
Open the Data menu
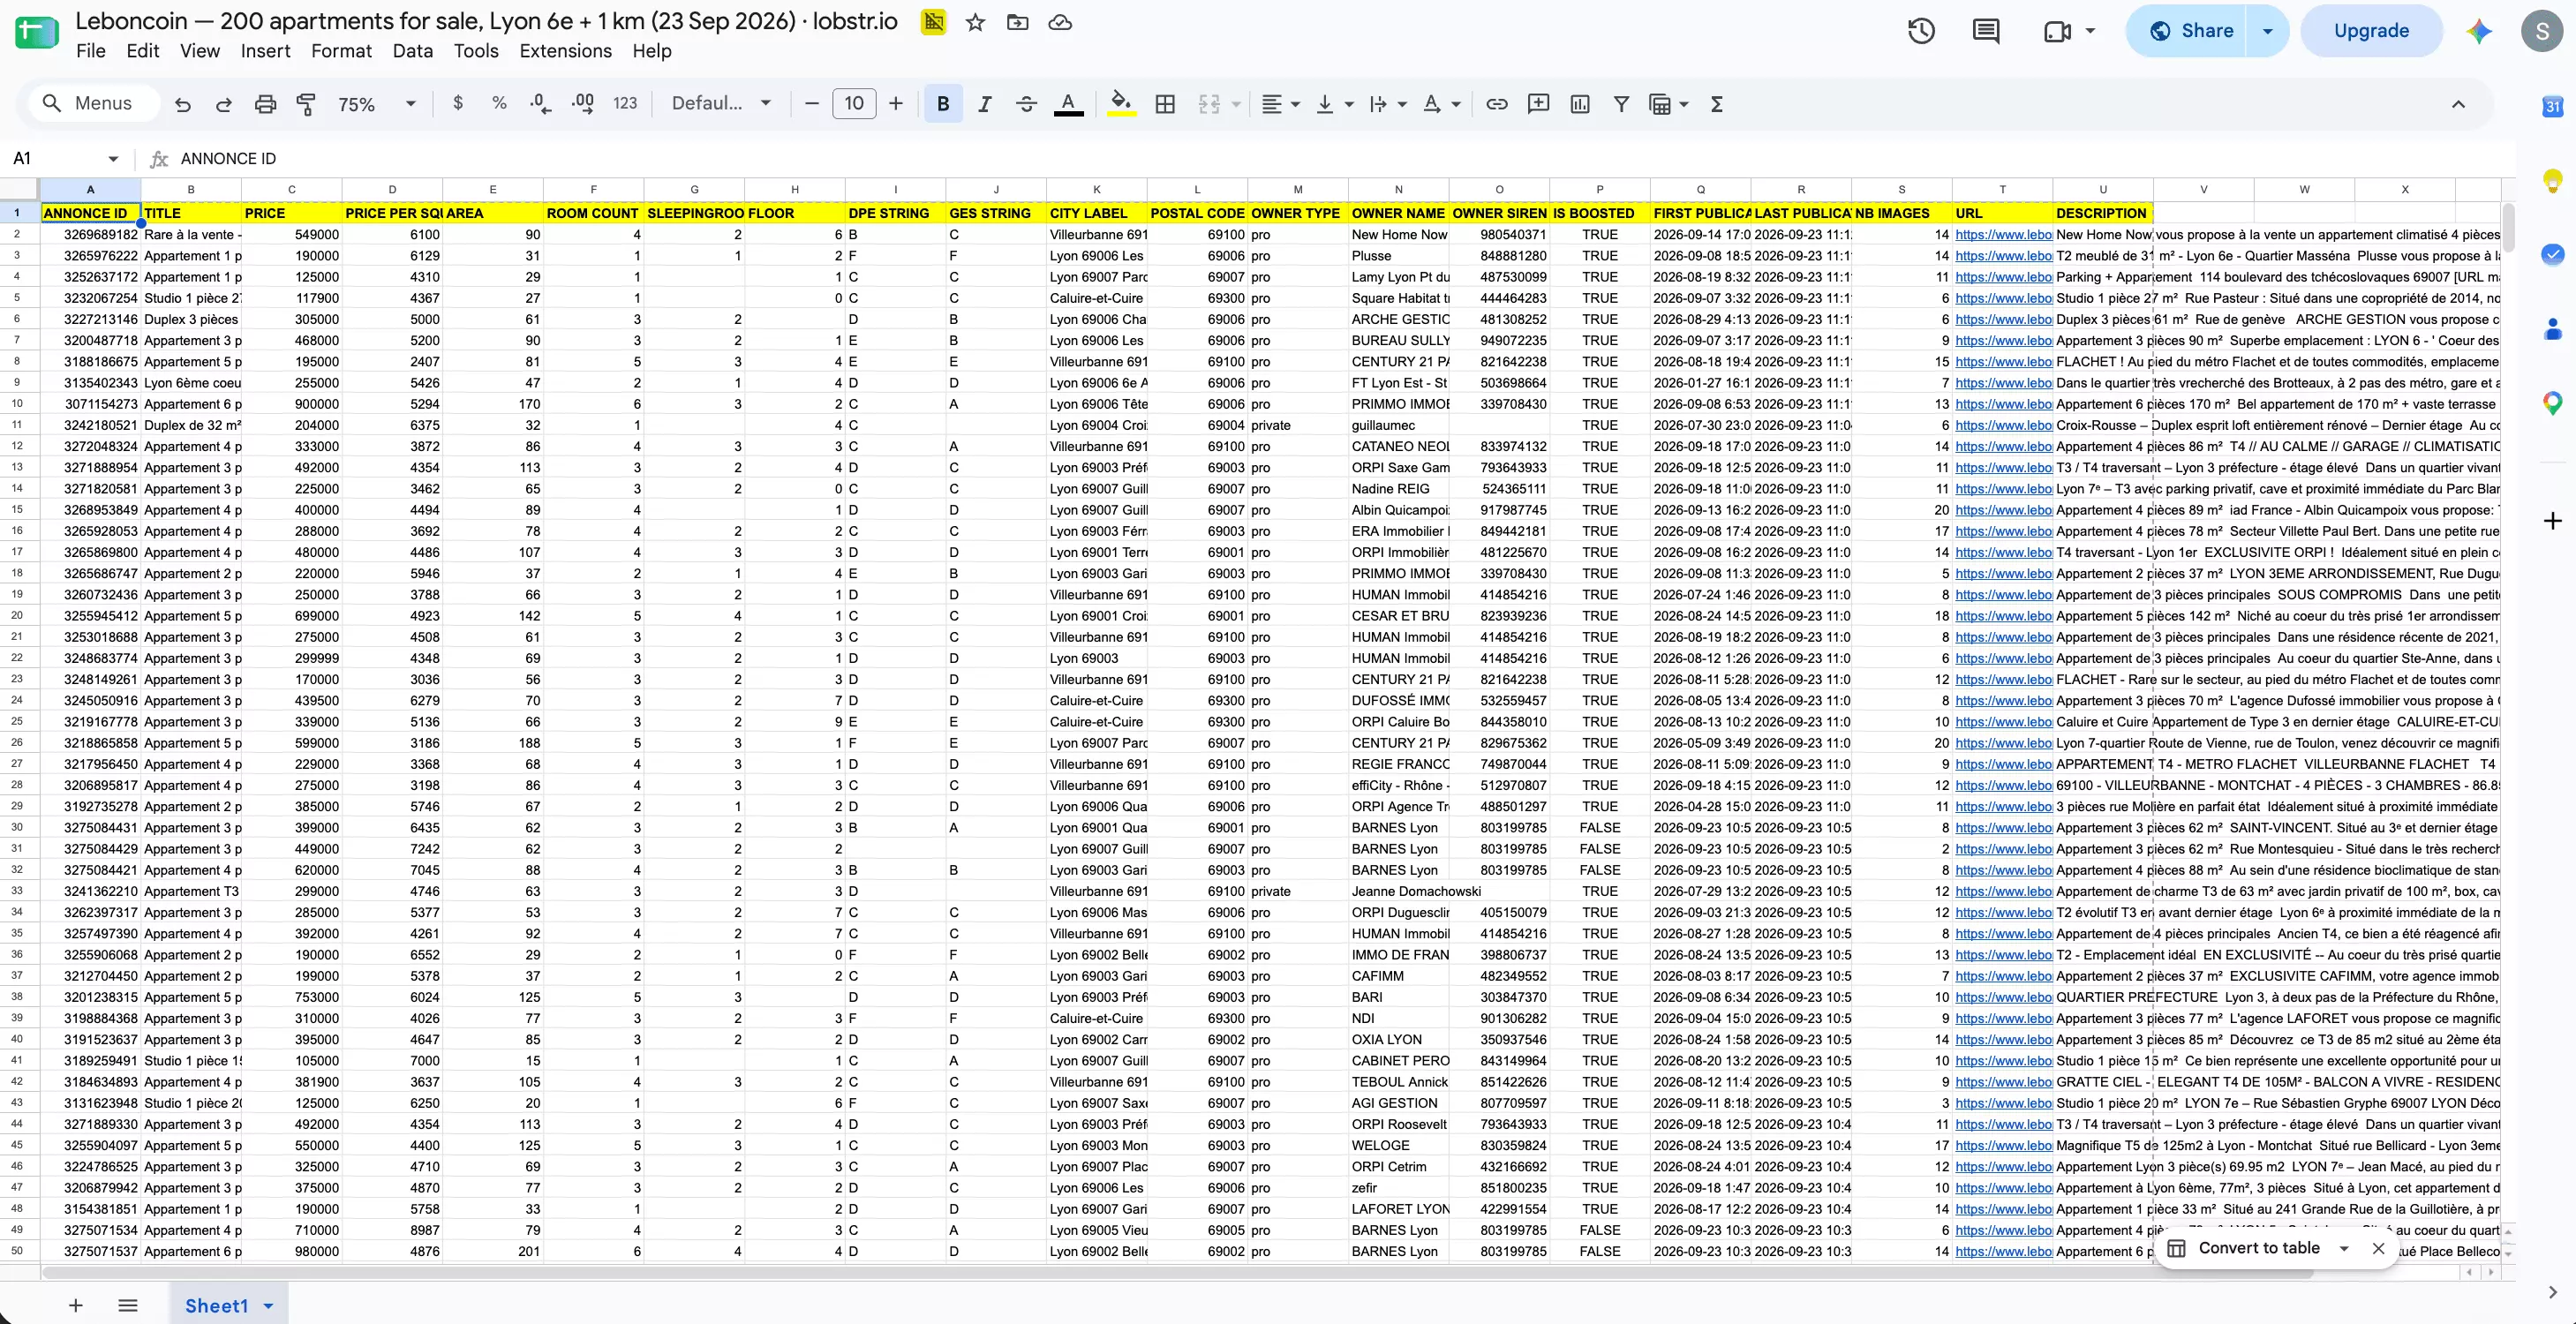[412, 51]
